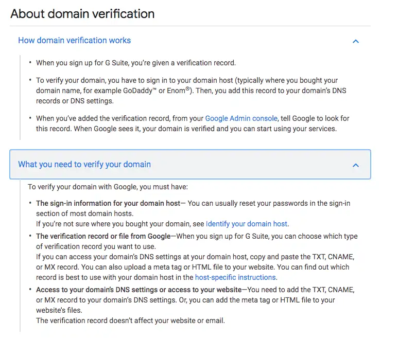The width and height of the screenshot is (398, 338).
Task: Click the sentence 'The verification record doesn't affect your website'
Action: pos(130,321)
